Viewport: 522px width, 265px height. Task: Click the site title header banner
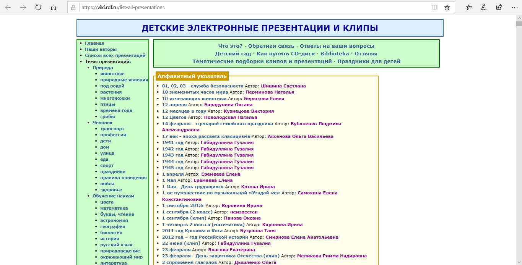pos(260,28)
